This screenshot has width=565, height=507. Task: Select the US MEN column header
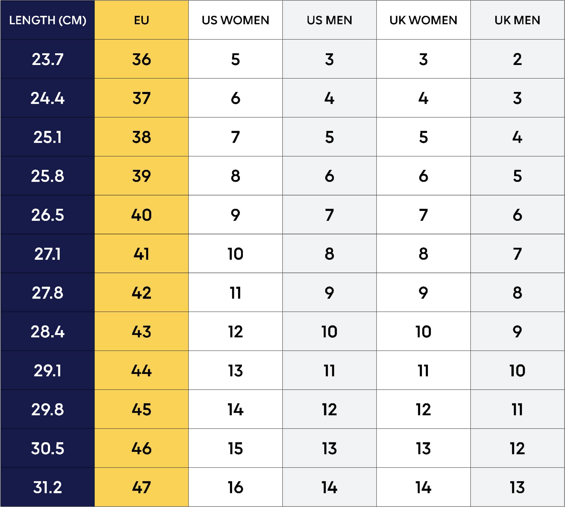pyautogui.click(x=329, y=20)
